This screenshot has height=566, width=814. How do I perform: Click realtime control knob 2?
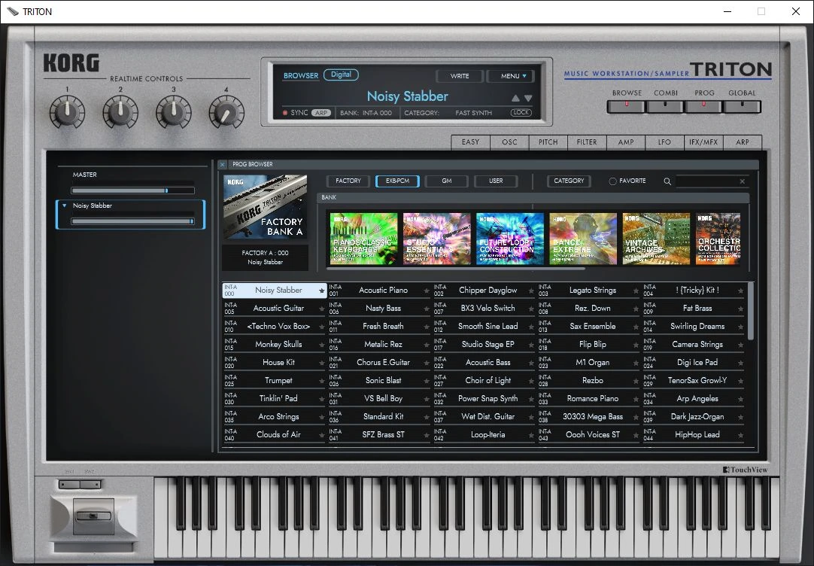[x=120, y=111]
